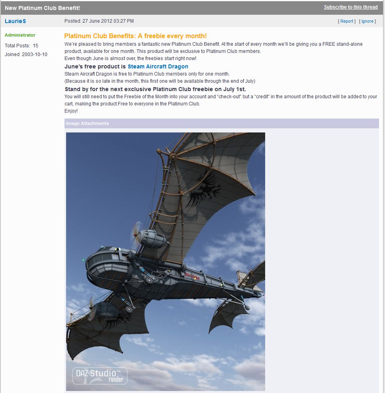This screenshot has width=385, height=393.
Task: Report this post
Action: point(347,21)
